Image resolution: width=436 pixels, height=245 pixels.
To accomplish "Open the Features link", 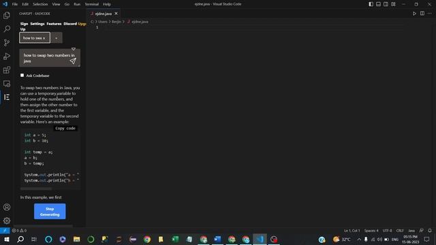I will point(54,24).
